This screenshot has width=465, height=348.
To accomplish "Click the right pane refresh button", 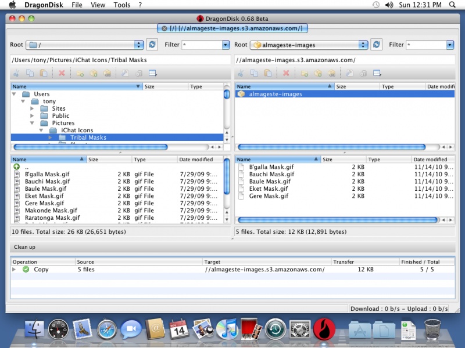I will (376, 45).
